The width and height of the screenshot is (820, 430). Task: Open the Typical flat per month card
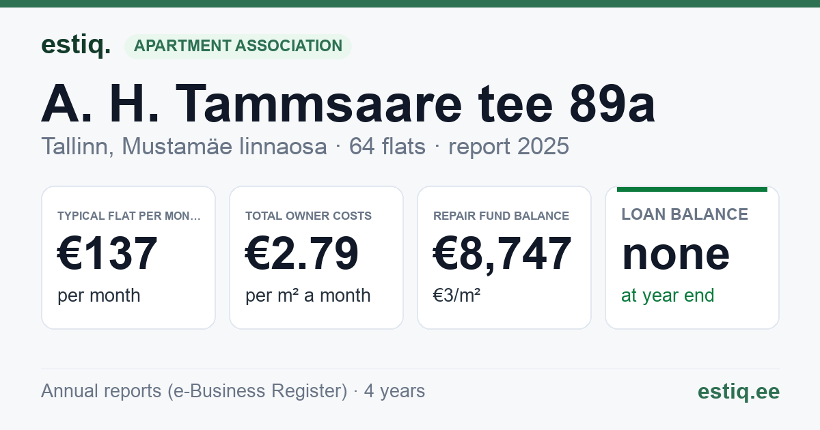(x=128, y=257)
